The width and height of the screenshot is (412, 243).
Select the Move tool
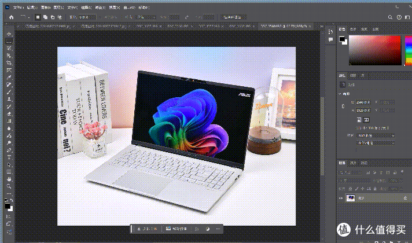(x=9, y=34)
